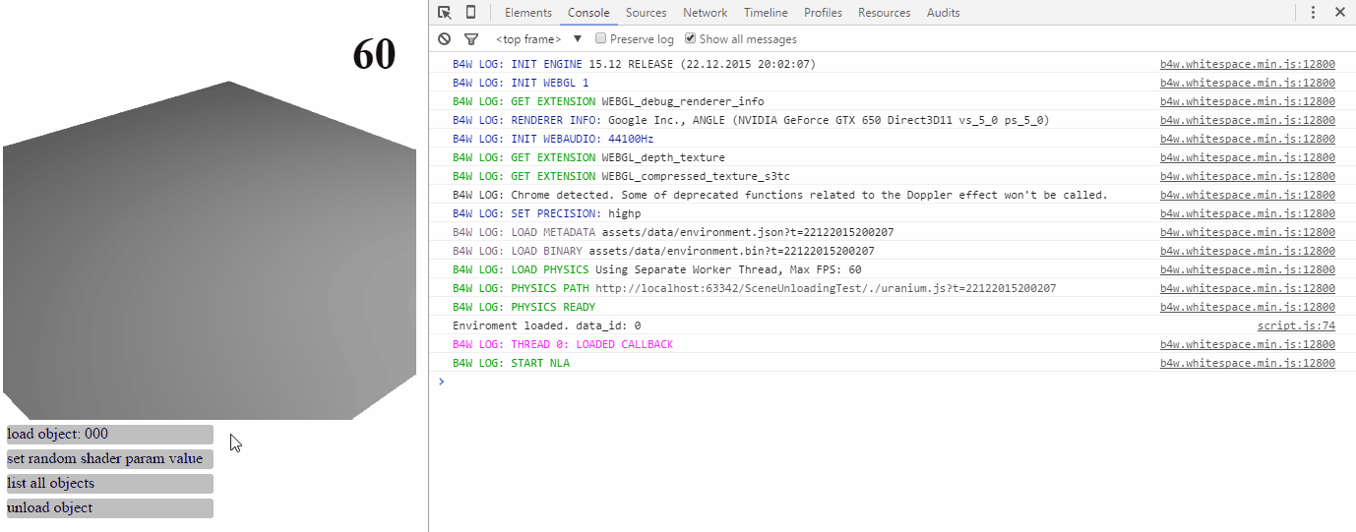
Task: Toggle the device mode icon
Action: pyautogui.click(x=470, y=13)
